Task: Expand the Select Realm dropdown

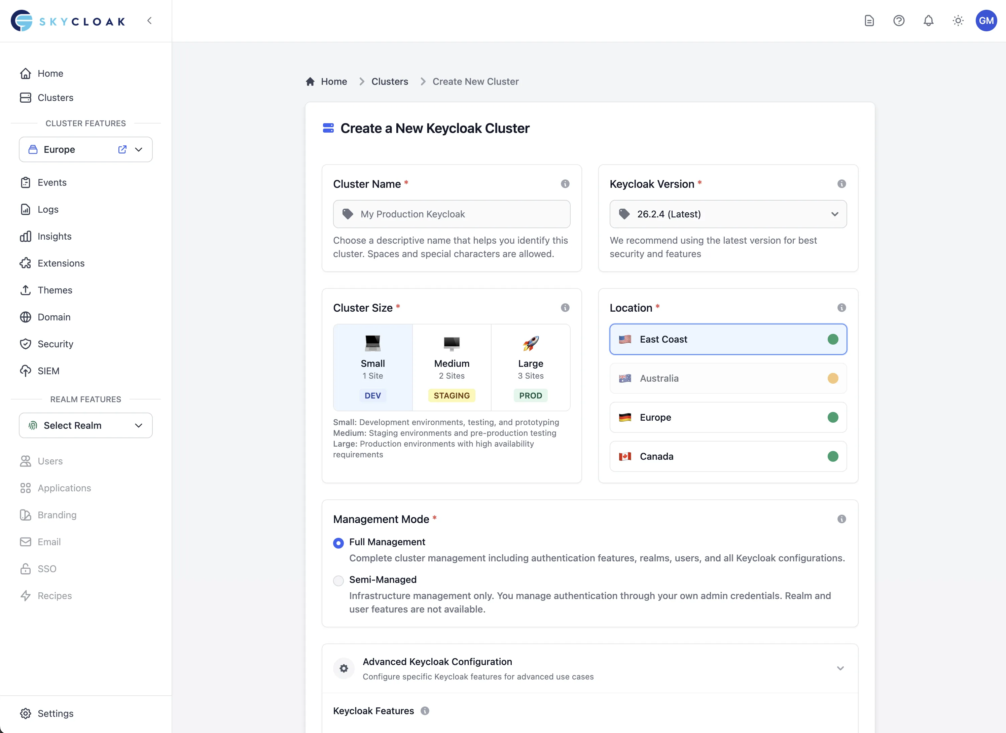Action: point(85,425)
